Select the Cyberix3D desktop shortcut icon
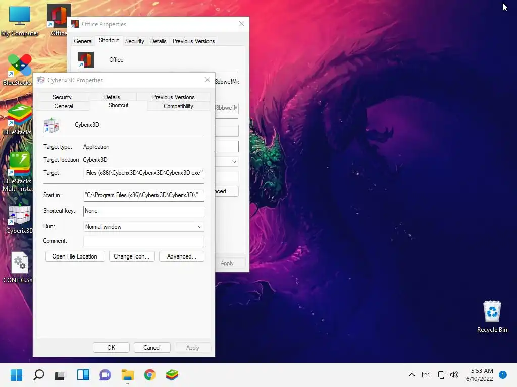Screen dimensions: 517x387 pyautogui.click(x=20, y=214)
